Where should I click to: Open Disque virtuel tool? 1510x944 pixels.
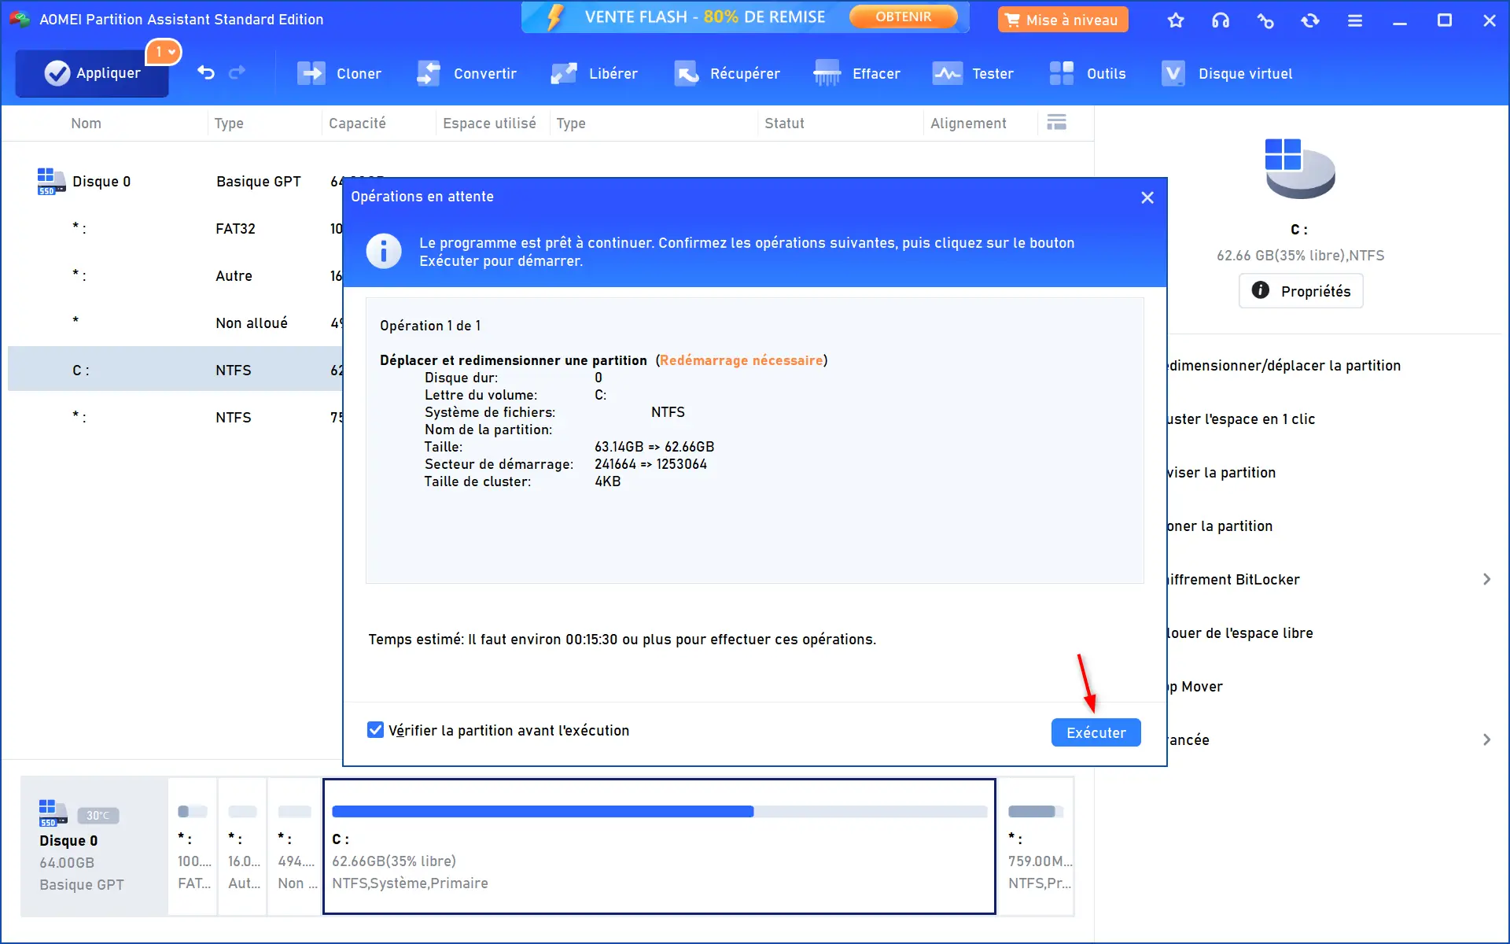(1227, 73)
